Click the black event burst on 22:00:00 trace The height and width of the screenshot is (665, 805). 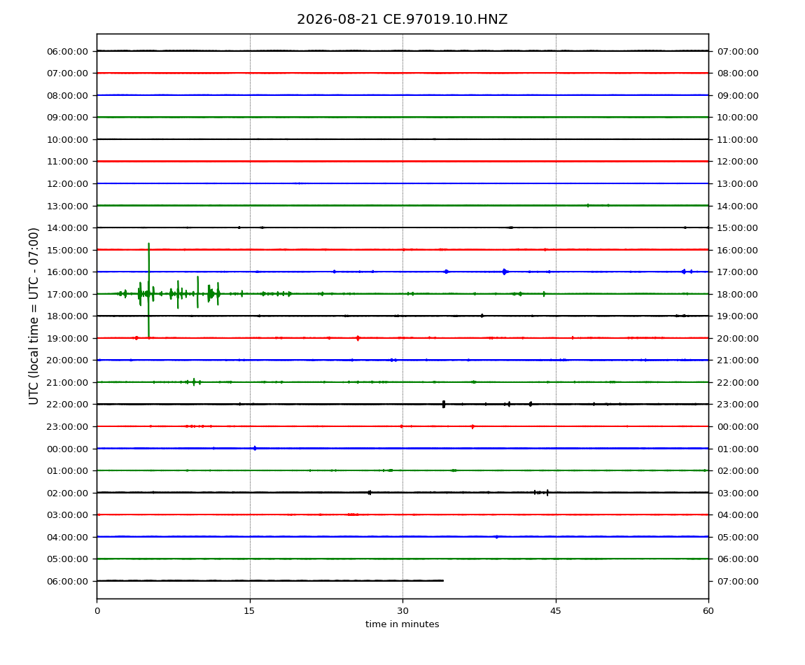tap(444, 404)
